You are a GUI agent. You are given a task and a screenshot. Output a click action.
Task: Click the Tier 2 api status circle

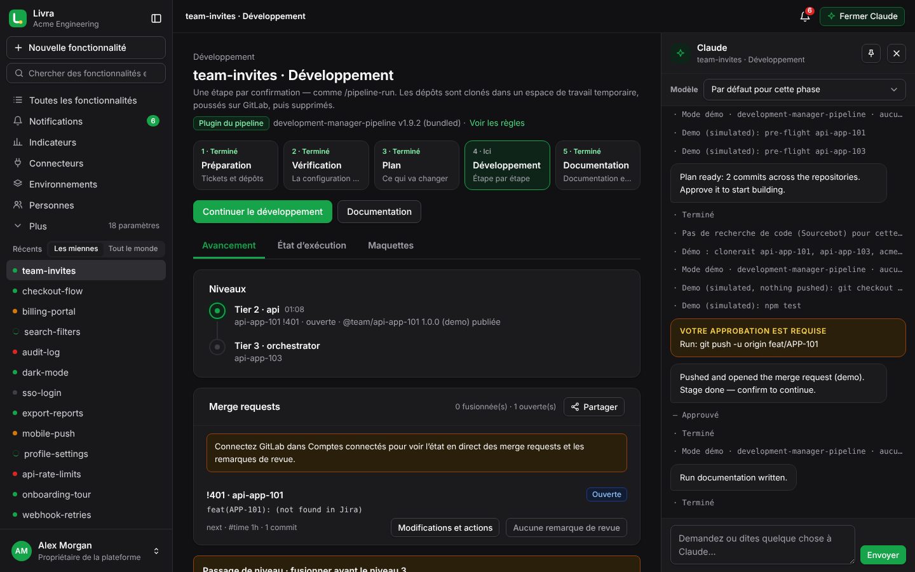(x=217, y=311)
